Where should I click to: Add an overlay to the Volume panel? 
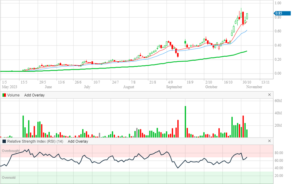34,95
